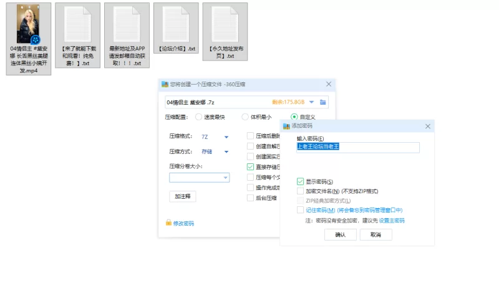Open the browse folder icon beside archive path
The image size is (499, 306).
323,102
